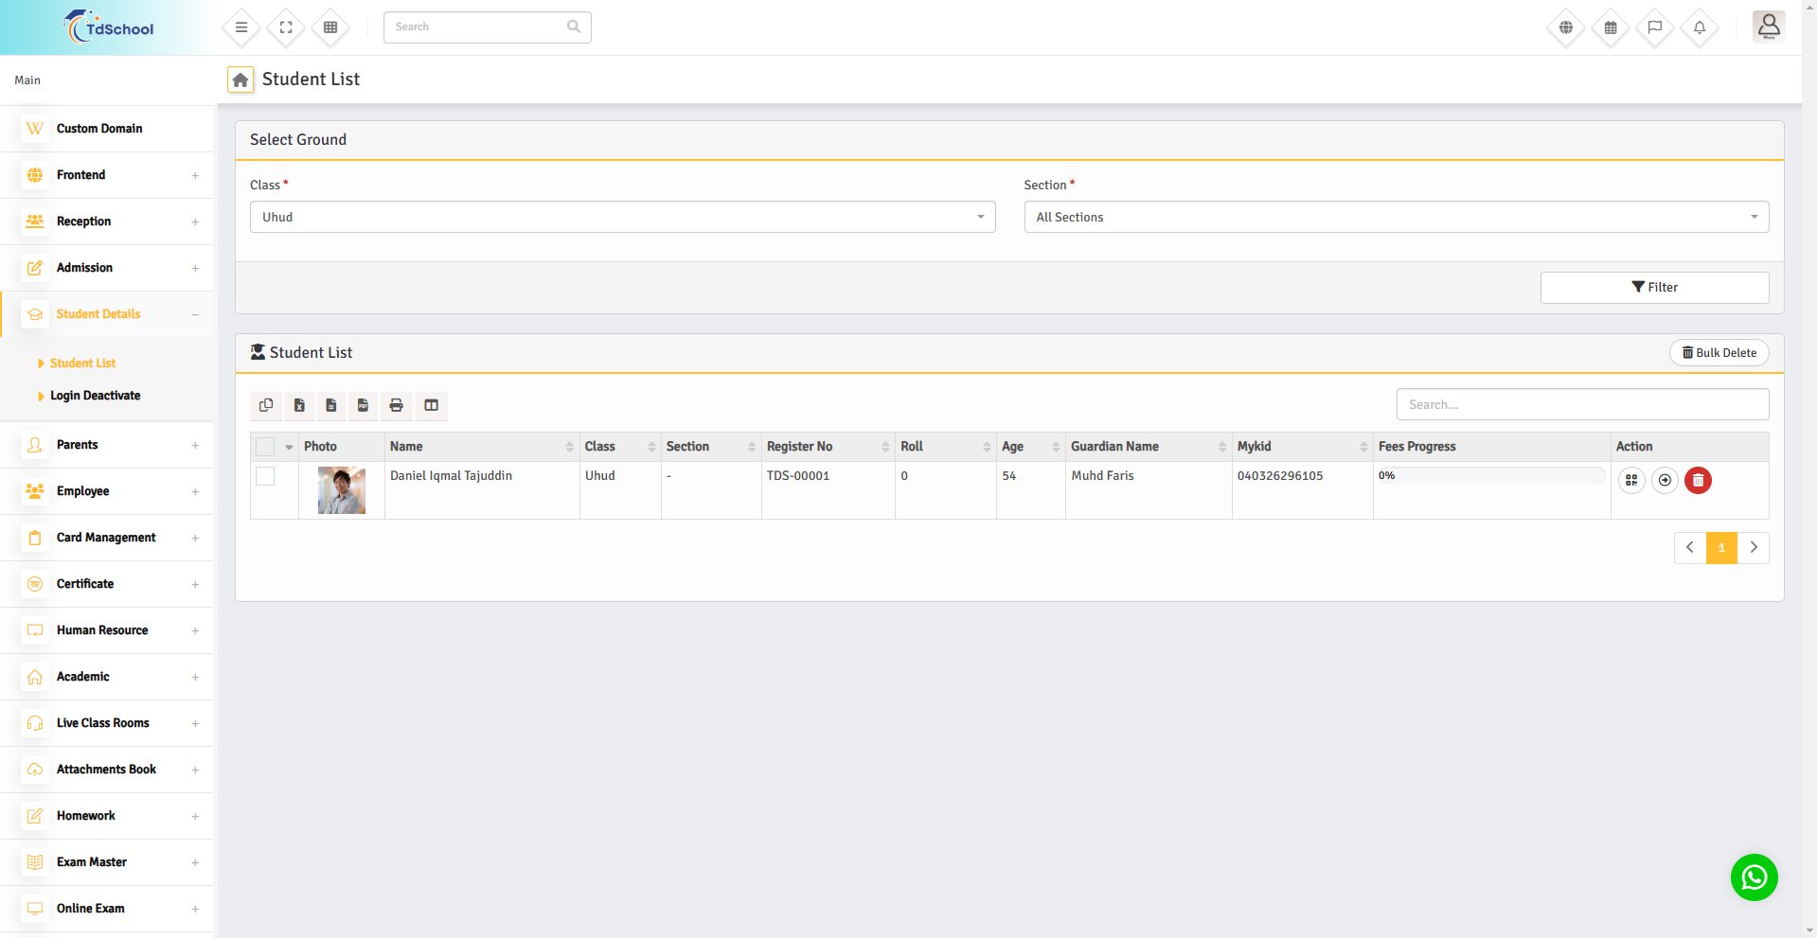This screenshot has width=1817, height=938.
Task: Check the box for Daniel Iqmal Tajuddin
Action: (265, 476)
